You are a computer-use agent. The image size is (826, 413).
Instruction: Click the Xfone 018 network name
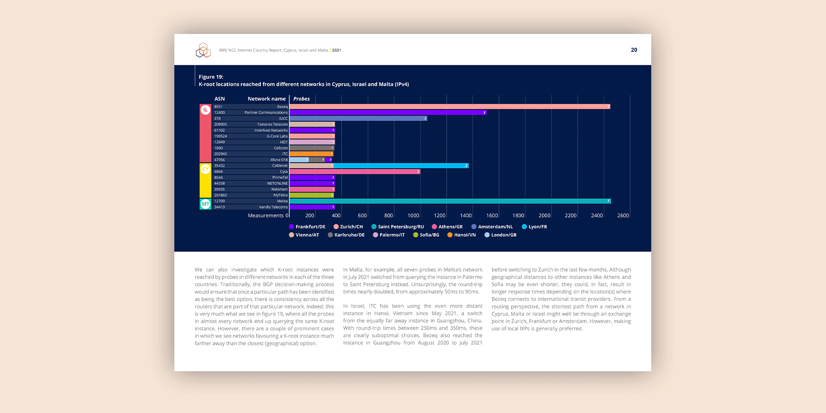point(279,160)
